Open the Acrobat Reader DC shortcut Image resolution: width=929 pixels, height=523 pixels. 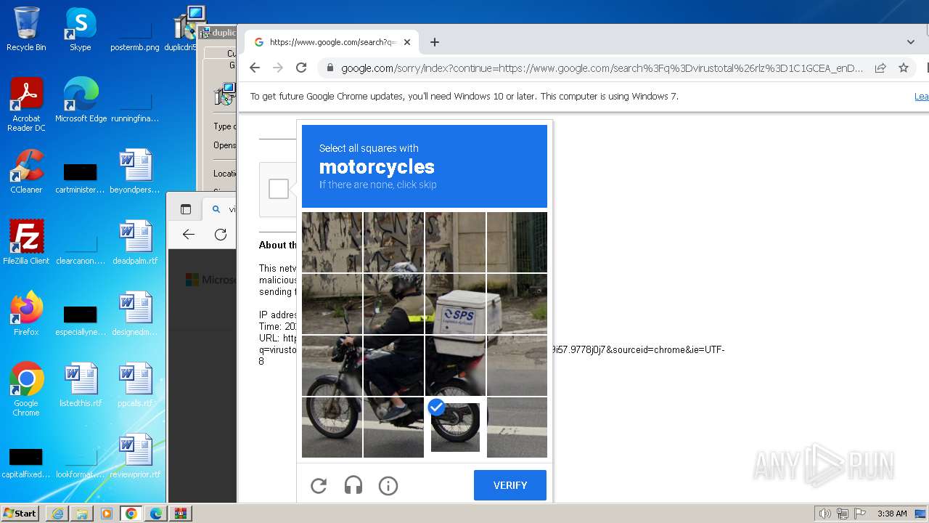coord(26,105)
